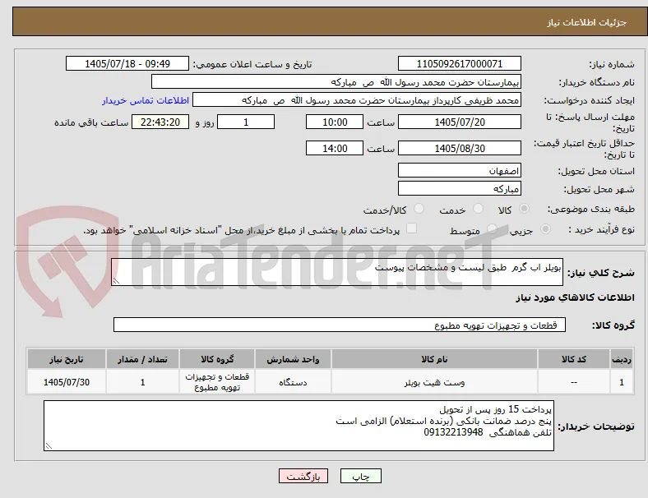The image size is (648, 498).
Task: Select the کالا radio button
Action: [x=524, y=209]
